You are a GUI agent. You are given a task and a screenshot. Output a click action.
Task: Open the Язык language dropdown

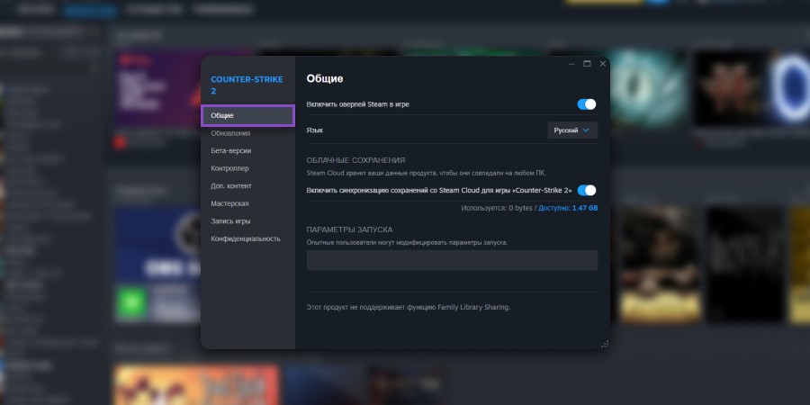572,130
